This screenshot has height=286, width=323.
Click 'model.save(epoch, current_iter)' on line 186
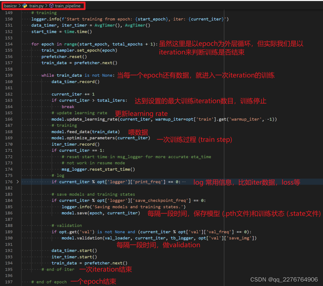tap(101, 213)
